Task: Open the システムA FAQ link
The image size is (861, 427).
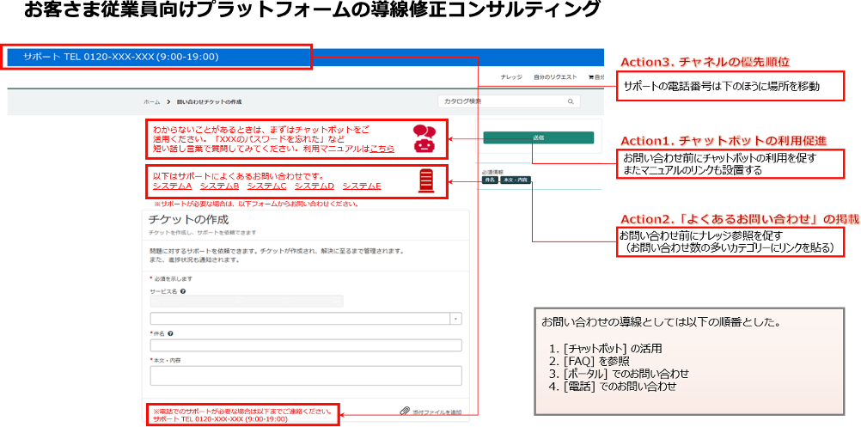Action: pyautogui.click(x=172, y=186)
